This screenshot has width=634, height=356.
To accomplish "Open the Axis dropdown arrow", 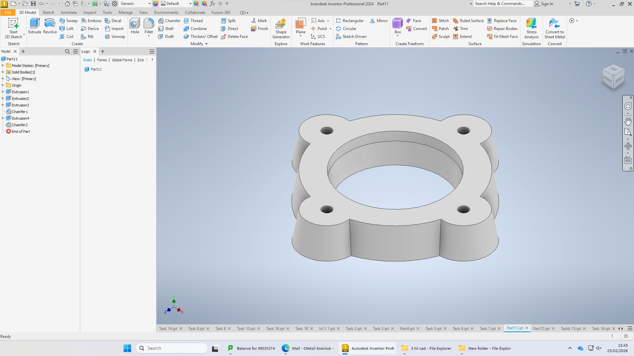I will [x=328, y=21].
